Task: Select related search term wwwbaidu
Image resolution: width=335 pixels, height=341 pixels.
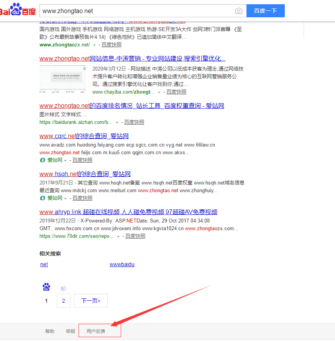Action: 122,265
